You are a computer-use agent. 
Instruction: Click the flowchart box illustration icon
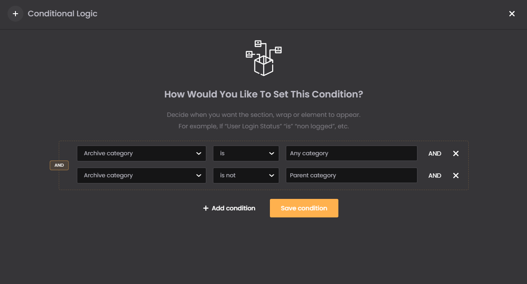264,58
